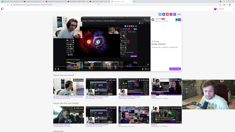Share the clip on Twitter
235x132 pixels.
[x=160, y=14]
